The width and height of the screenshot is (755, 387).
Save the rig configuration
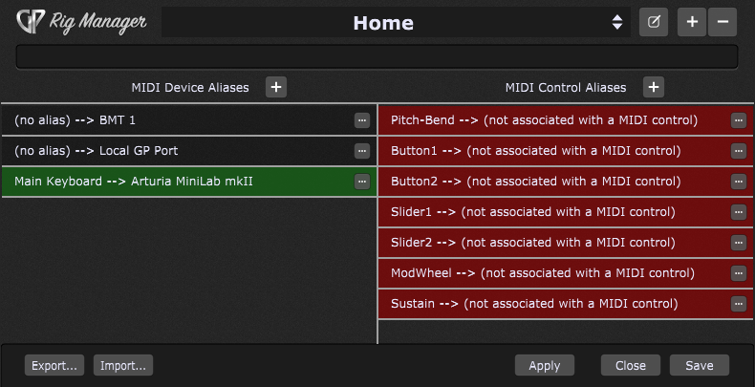[x=700, y=365]
